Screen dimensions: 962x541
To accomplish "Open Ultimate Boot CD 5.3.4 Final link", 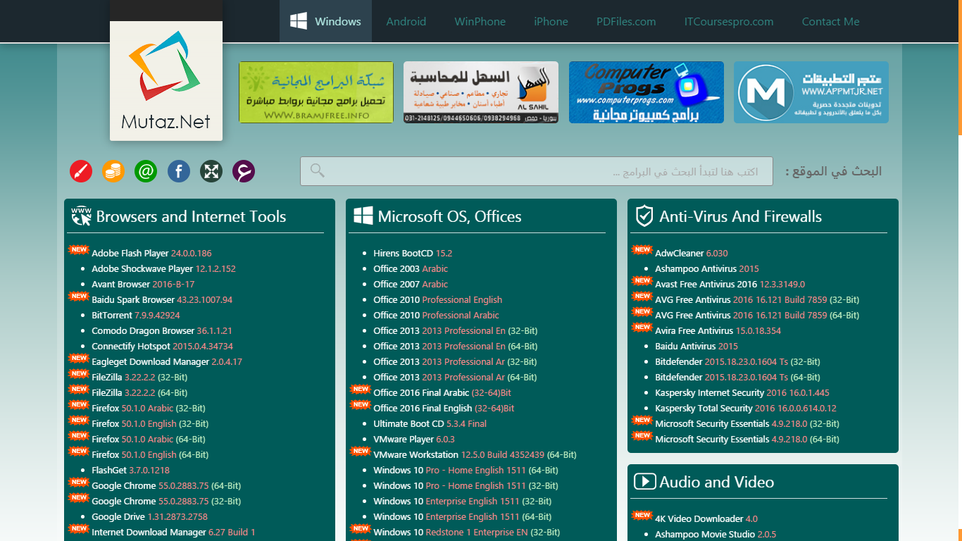I will pos(430,424).
